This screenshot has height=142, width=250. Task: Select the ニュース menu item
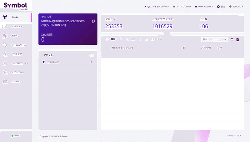[16, 82]
